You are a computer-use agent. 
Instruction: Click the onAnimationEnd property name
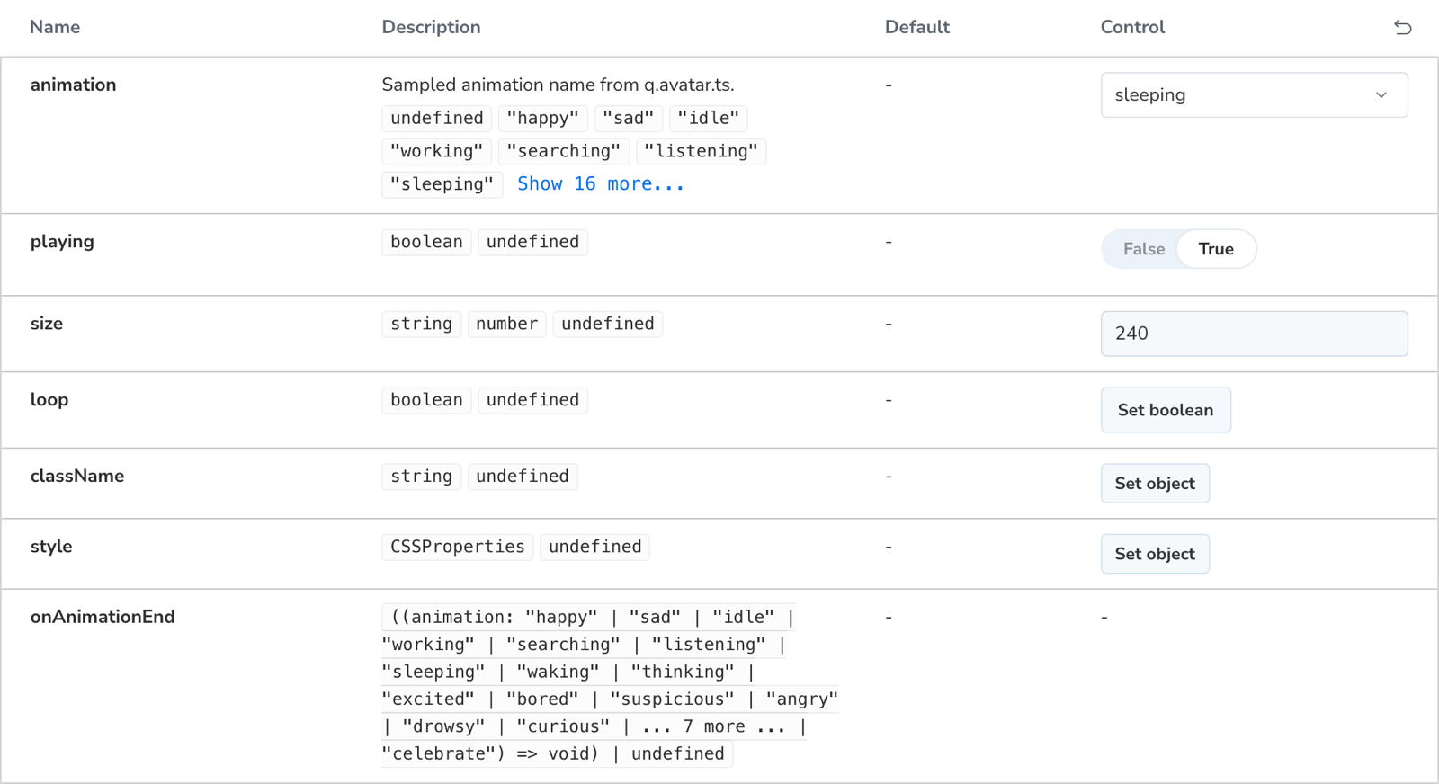click(103, 617)
